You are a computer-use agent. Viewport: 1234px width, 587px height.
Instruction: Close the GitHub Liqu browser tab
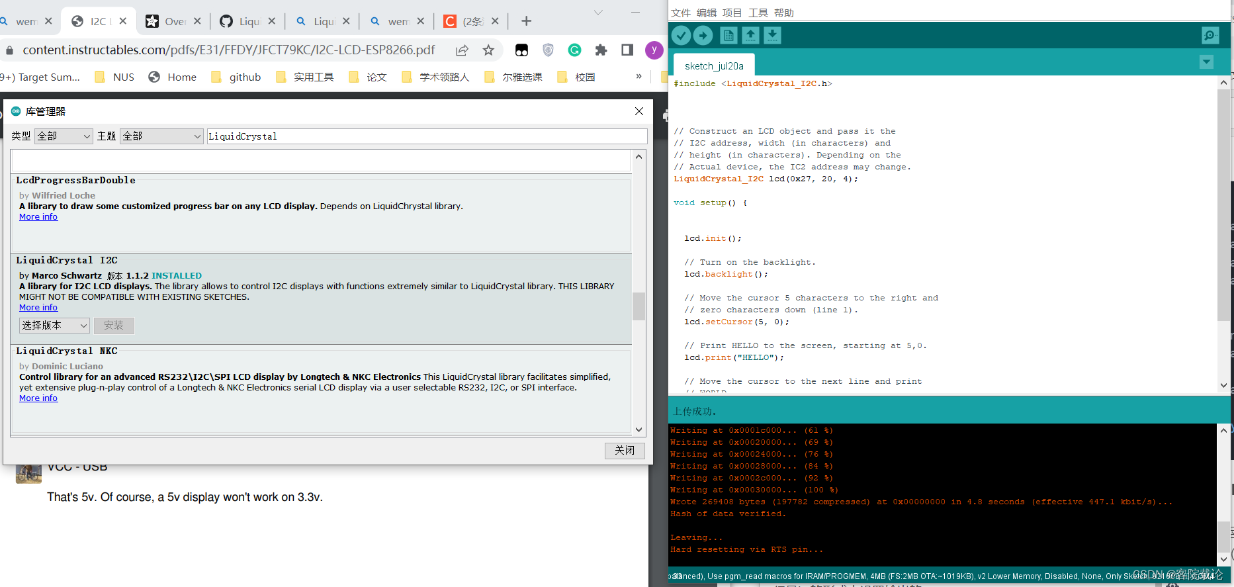(272, 21)
